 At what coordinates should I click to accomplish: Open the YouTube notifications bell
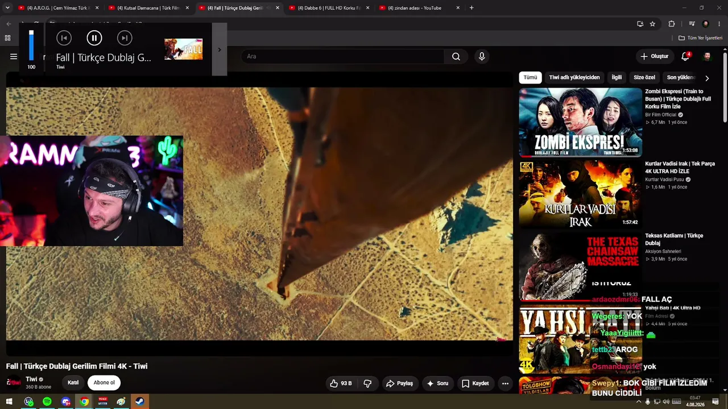(685, 56)
